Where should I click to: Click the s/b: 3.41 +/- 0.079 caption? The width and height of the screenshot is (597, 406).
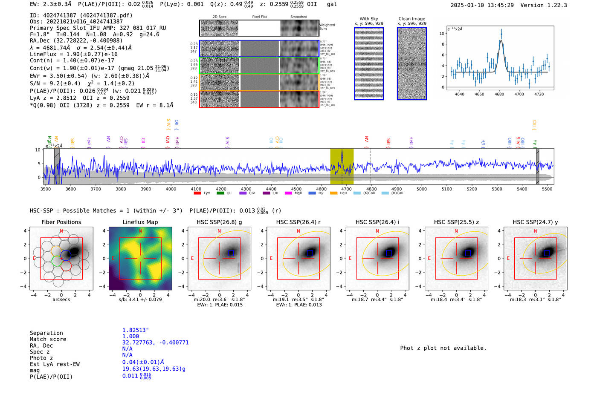[x=140, y=299]
